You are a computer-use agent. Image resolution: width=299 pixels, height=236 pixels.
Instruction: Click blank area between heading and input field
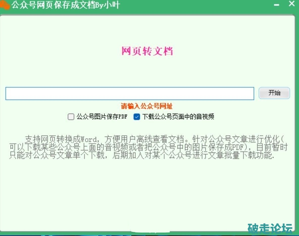pyautogui.click(x=147, y=72)
